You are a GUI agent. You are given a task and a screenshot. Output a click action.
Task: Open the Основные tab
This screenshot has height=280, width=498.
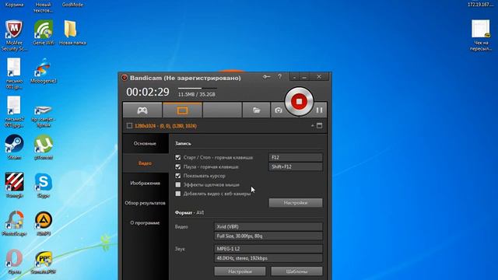click(146, 143)
